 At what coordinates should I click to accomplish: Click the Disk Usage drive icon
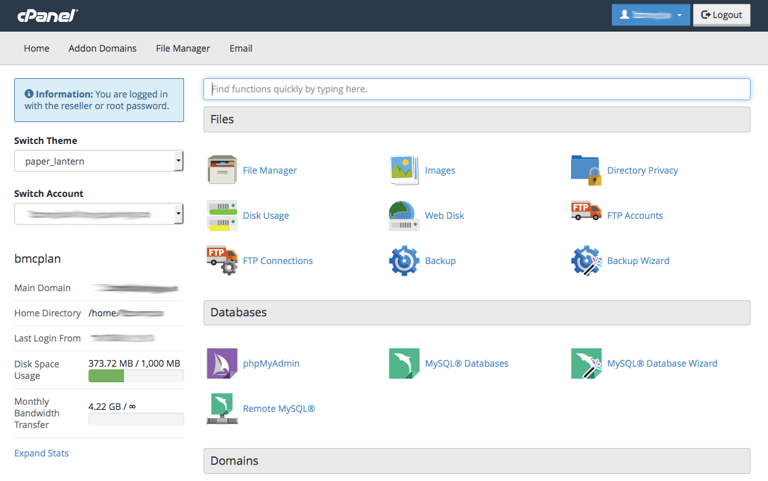[222, 215]
